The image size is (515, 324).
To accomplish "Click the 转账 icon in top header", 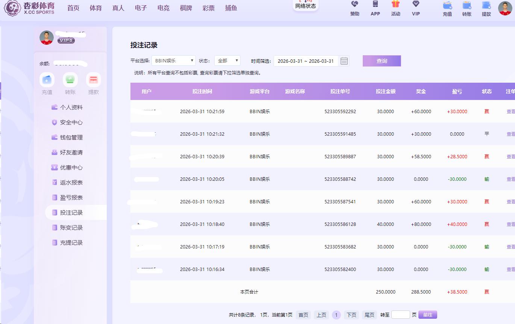I will point(467,6).
